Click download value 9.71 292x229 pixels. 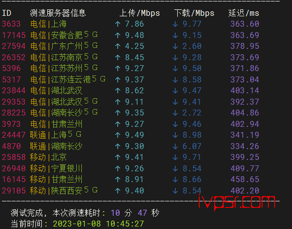[x=192, y=157]
